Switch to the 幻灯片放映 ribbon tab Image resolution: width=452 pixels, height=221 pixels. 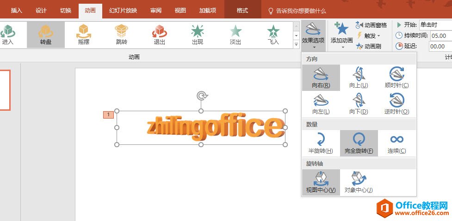coord(123,11)
